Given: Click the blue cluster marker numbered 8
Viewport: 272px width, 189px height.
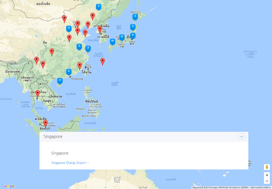Looking at the screenshot, I should coord(122,37).
